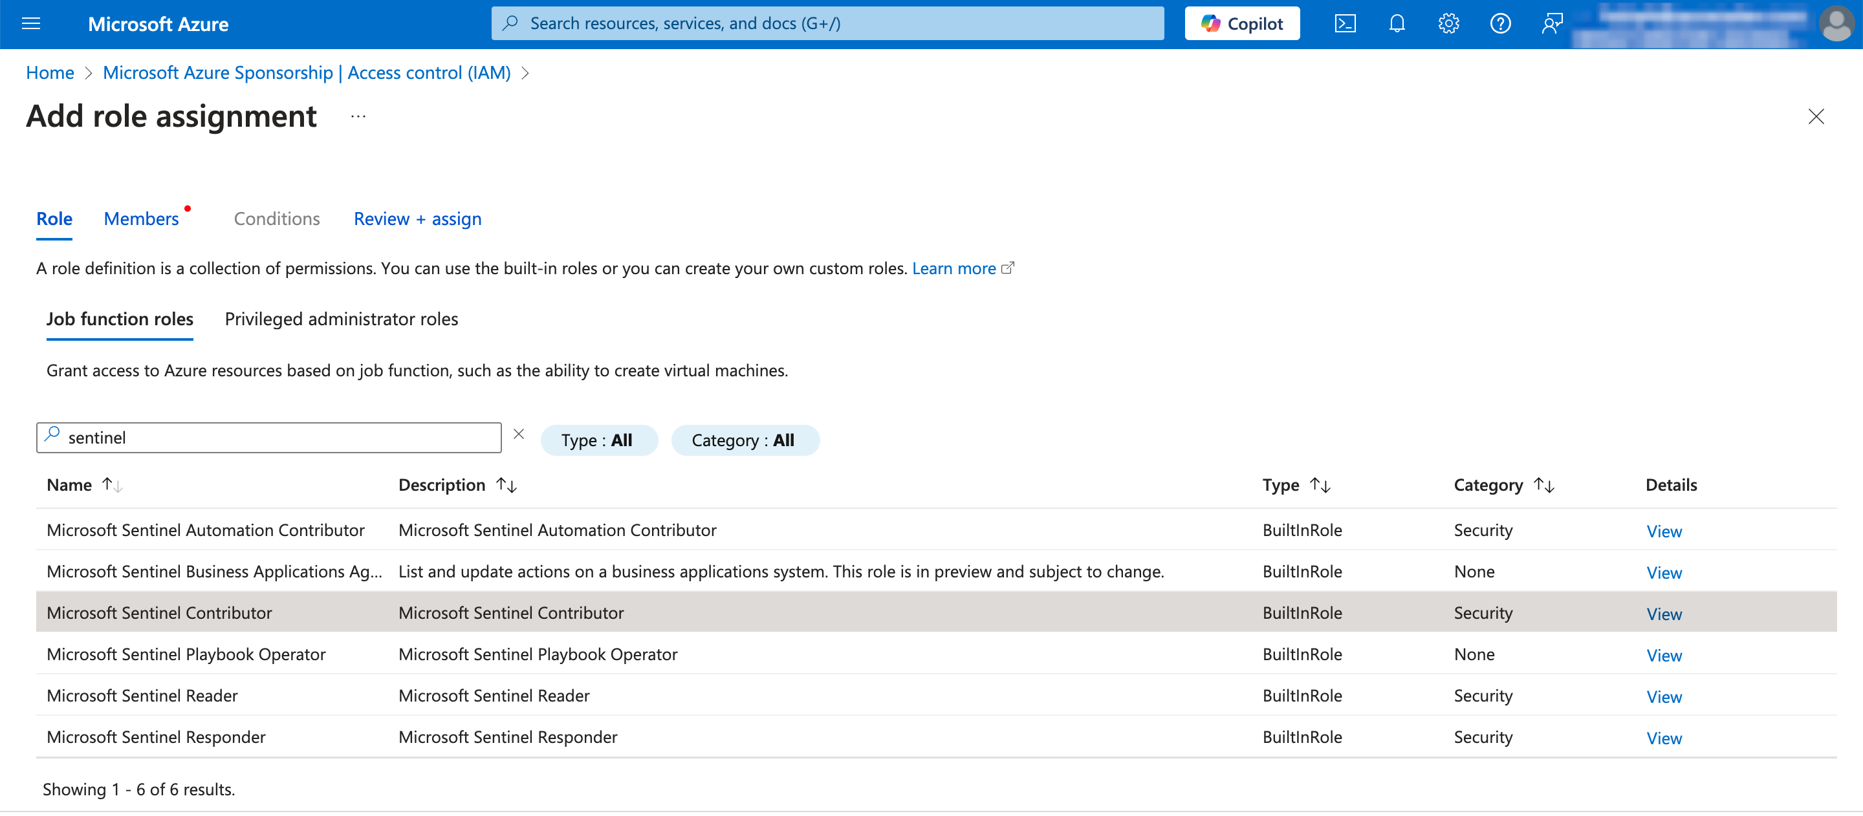Click the Sentinel Reader description cell

click(494, 696)
